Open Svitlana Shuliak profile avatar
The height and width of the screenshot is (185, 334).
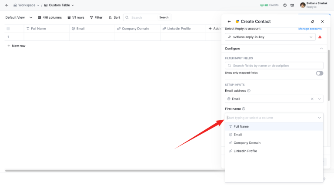[303, 5]
